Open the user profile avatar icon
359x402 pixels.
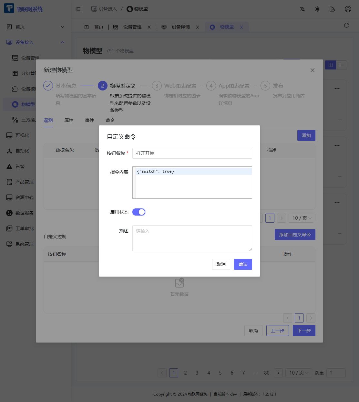[348, 9]
